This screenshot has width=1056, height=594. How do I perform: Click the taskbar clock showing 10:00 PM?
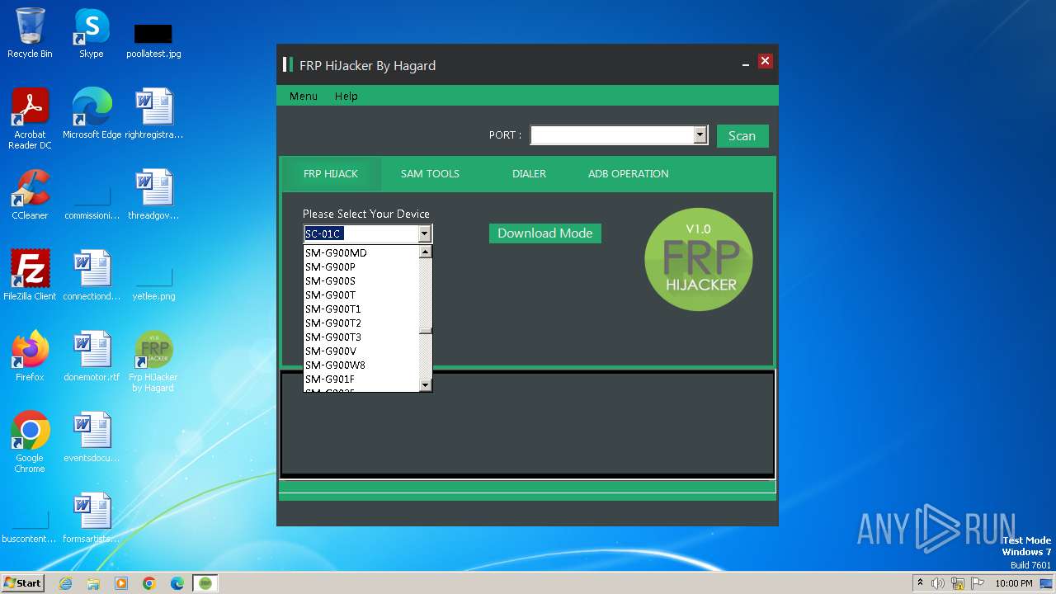1013,583
